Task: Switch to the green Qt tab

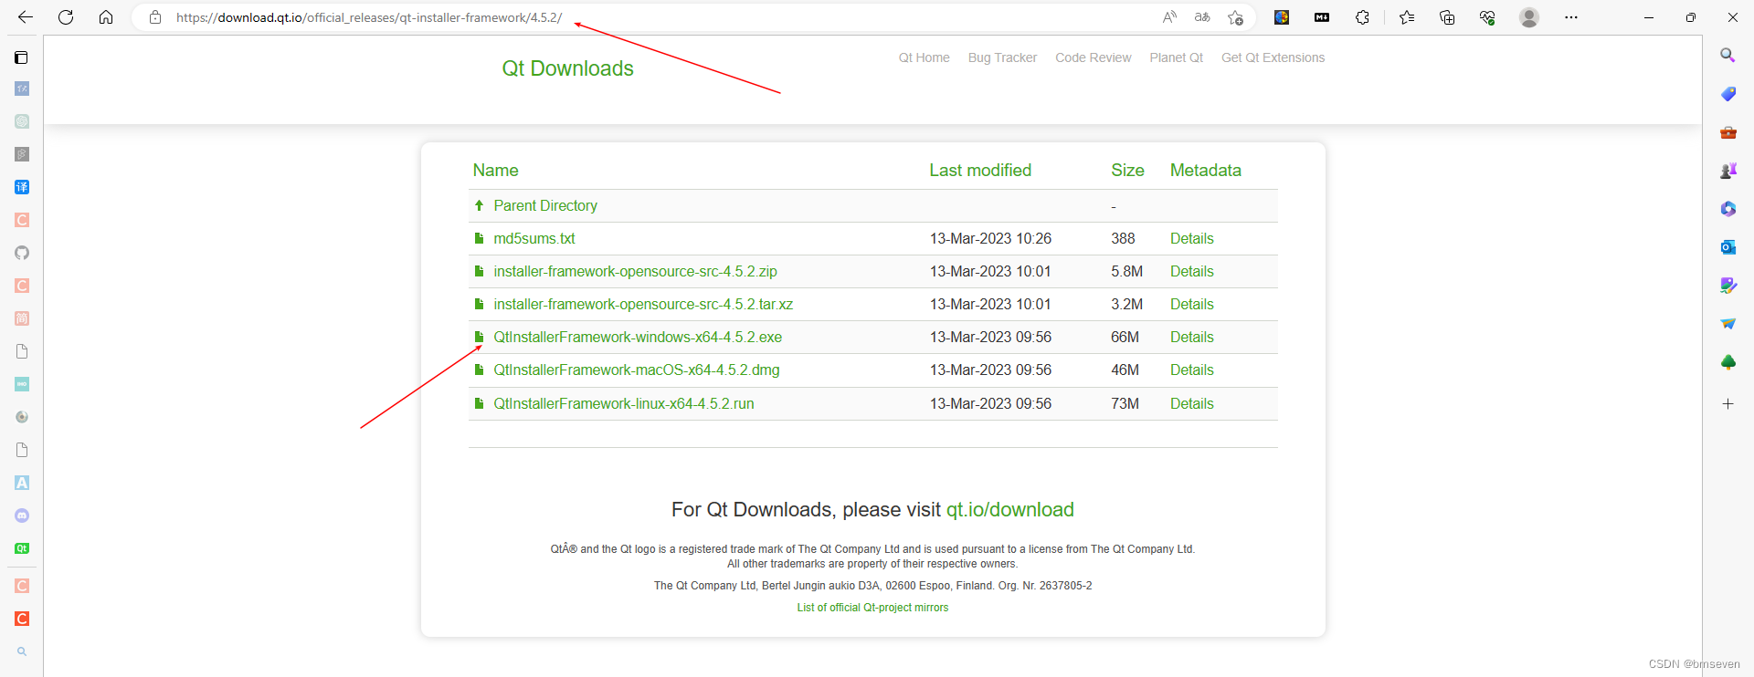Action: pyautogui.click(x=22, y=548)
